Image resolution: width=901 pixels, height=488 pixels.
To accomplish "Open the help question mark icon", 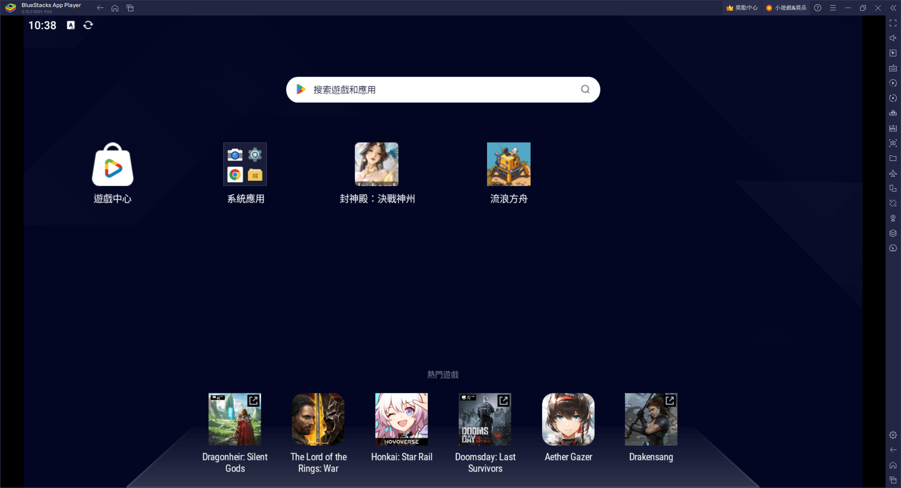I will point(818,8).
